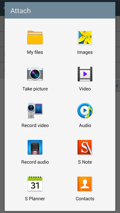Open the My files folder icon
Image resolution: width=120 pixels, height=213 pixels.
[x=35, y=38]
